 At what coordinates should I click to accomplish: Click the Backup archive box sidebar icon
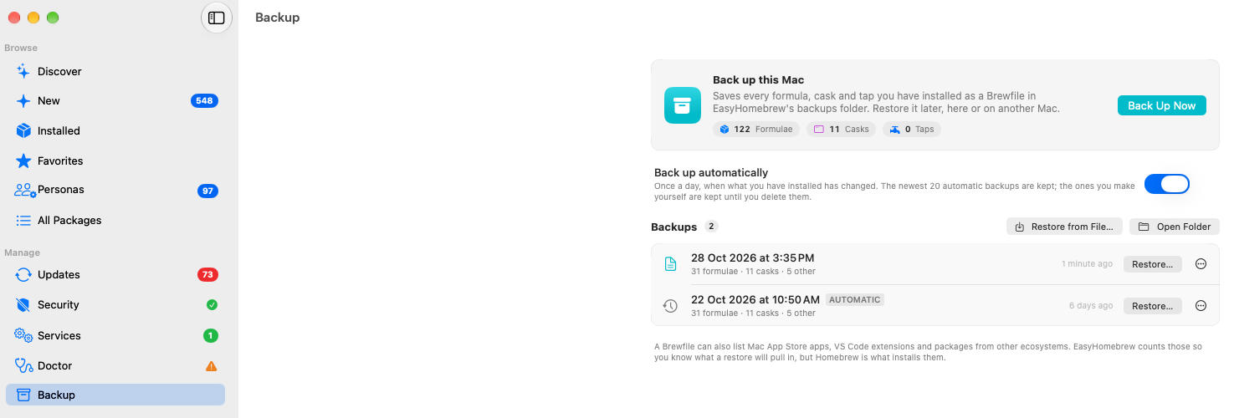click(23, 395)
